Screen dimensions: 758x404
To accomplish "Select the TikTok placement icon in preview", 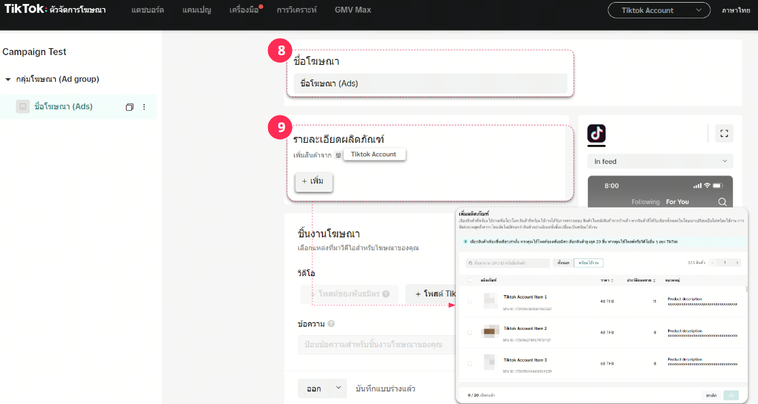I will coord(596,134).
